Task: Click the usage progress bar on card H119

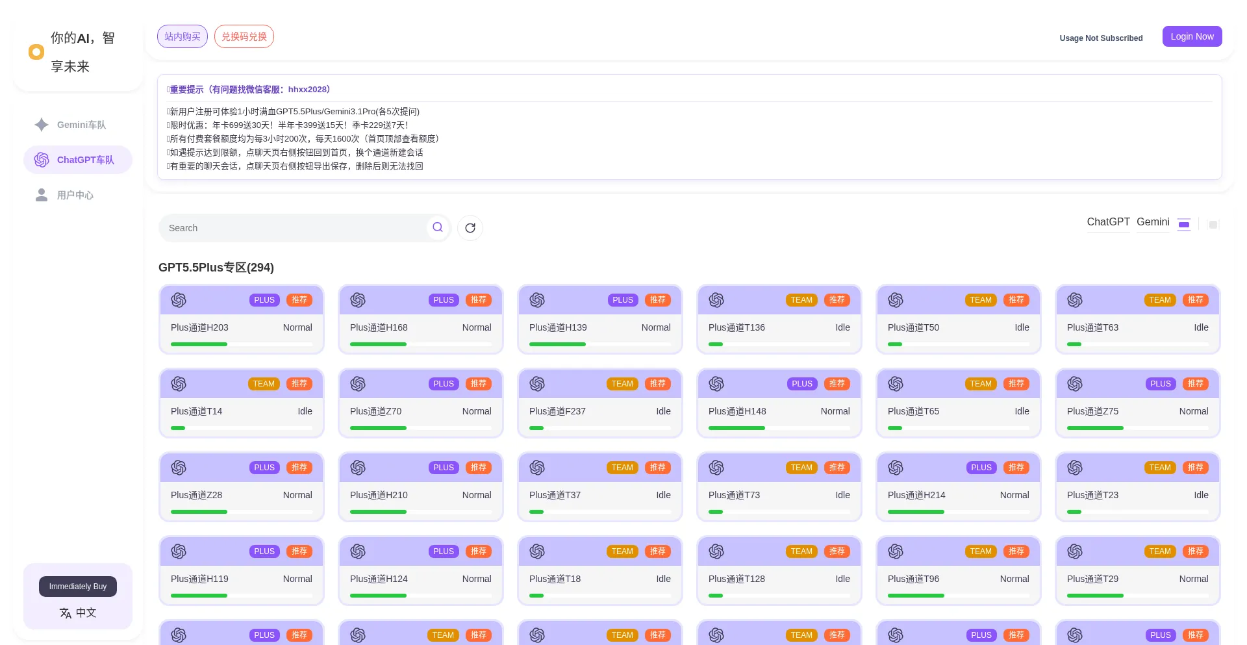Action: pos(242,596)
